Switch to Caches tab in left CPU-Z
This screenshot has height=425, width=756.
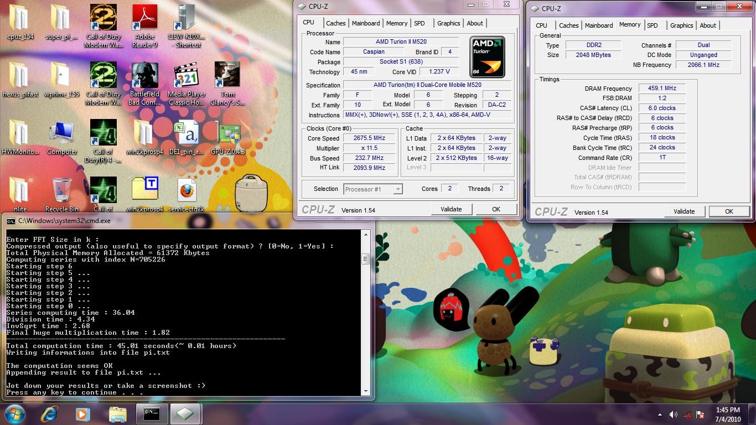click(x=335, y=23)
